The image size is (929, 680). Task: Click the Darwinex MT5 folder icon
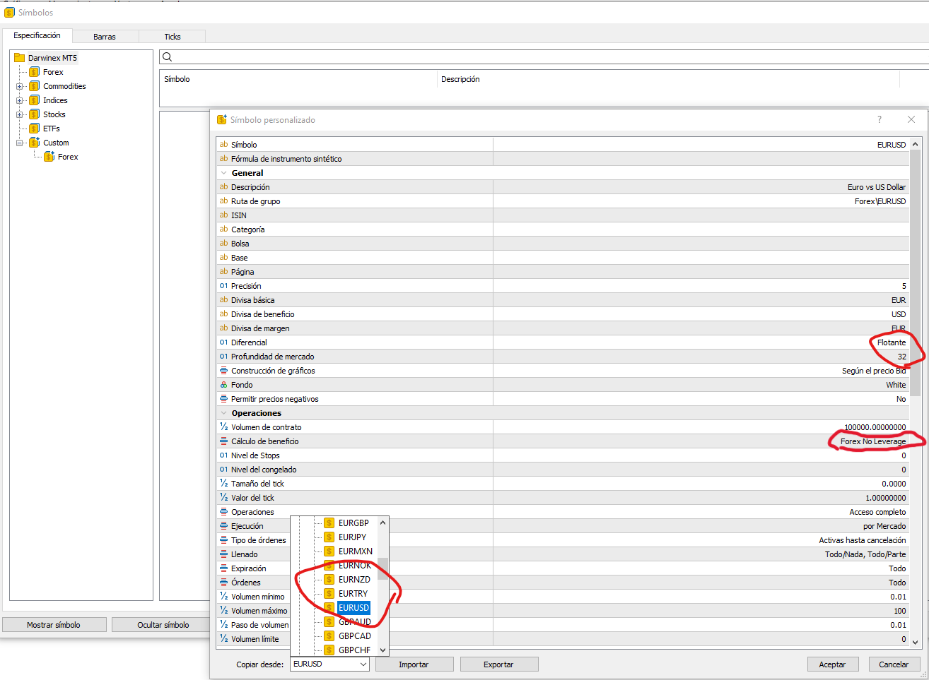tap(20, 58)
